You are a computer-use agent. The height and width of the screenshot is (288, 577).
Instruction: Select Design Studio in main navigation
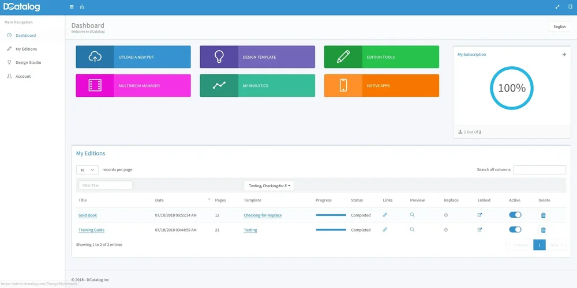pos(28,62)
